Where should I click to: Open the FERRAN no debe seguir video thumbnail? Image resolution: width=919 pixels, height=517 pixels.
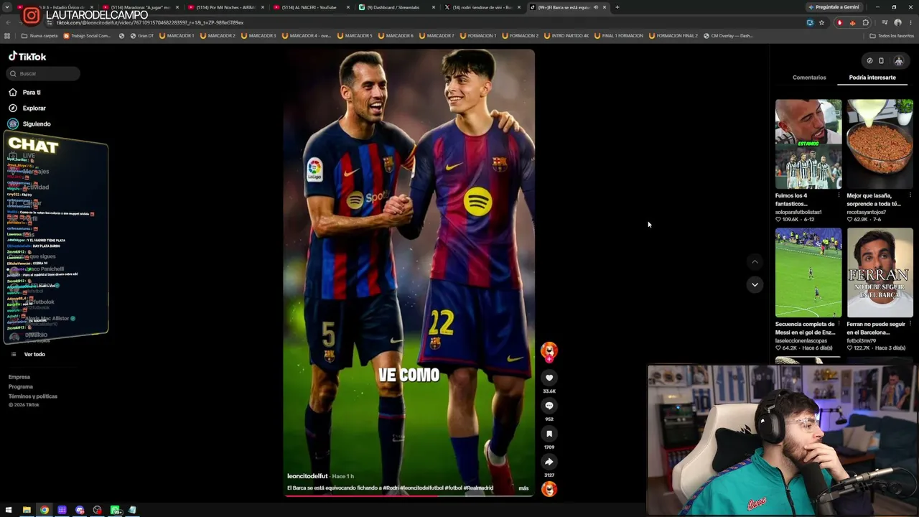coord(880,273)
